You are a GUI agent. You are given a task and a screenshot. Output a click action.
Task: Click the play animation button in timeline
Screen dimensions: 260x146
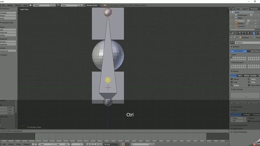click(x=95, y=144)
